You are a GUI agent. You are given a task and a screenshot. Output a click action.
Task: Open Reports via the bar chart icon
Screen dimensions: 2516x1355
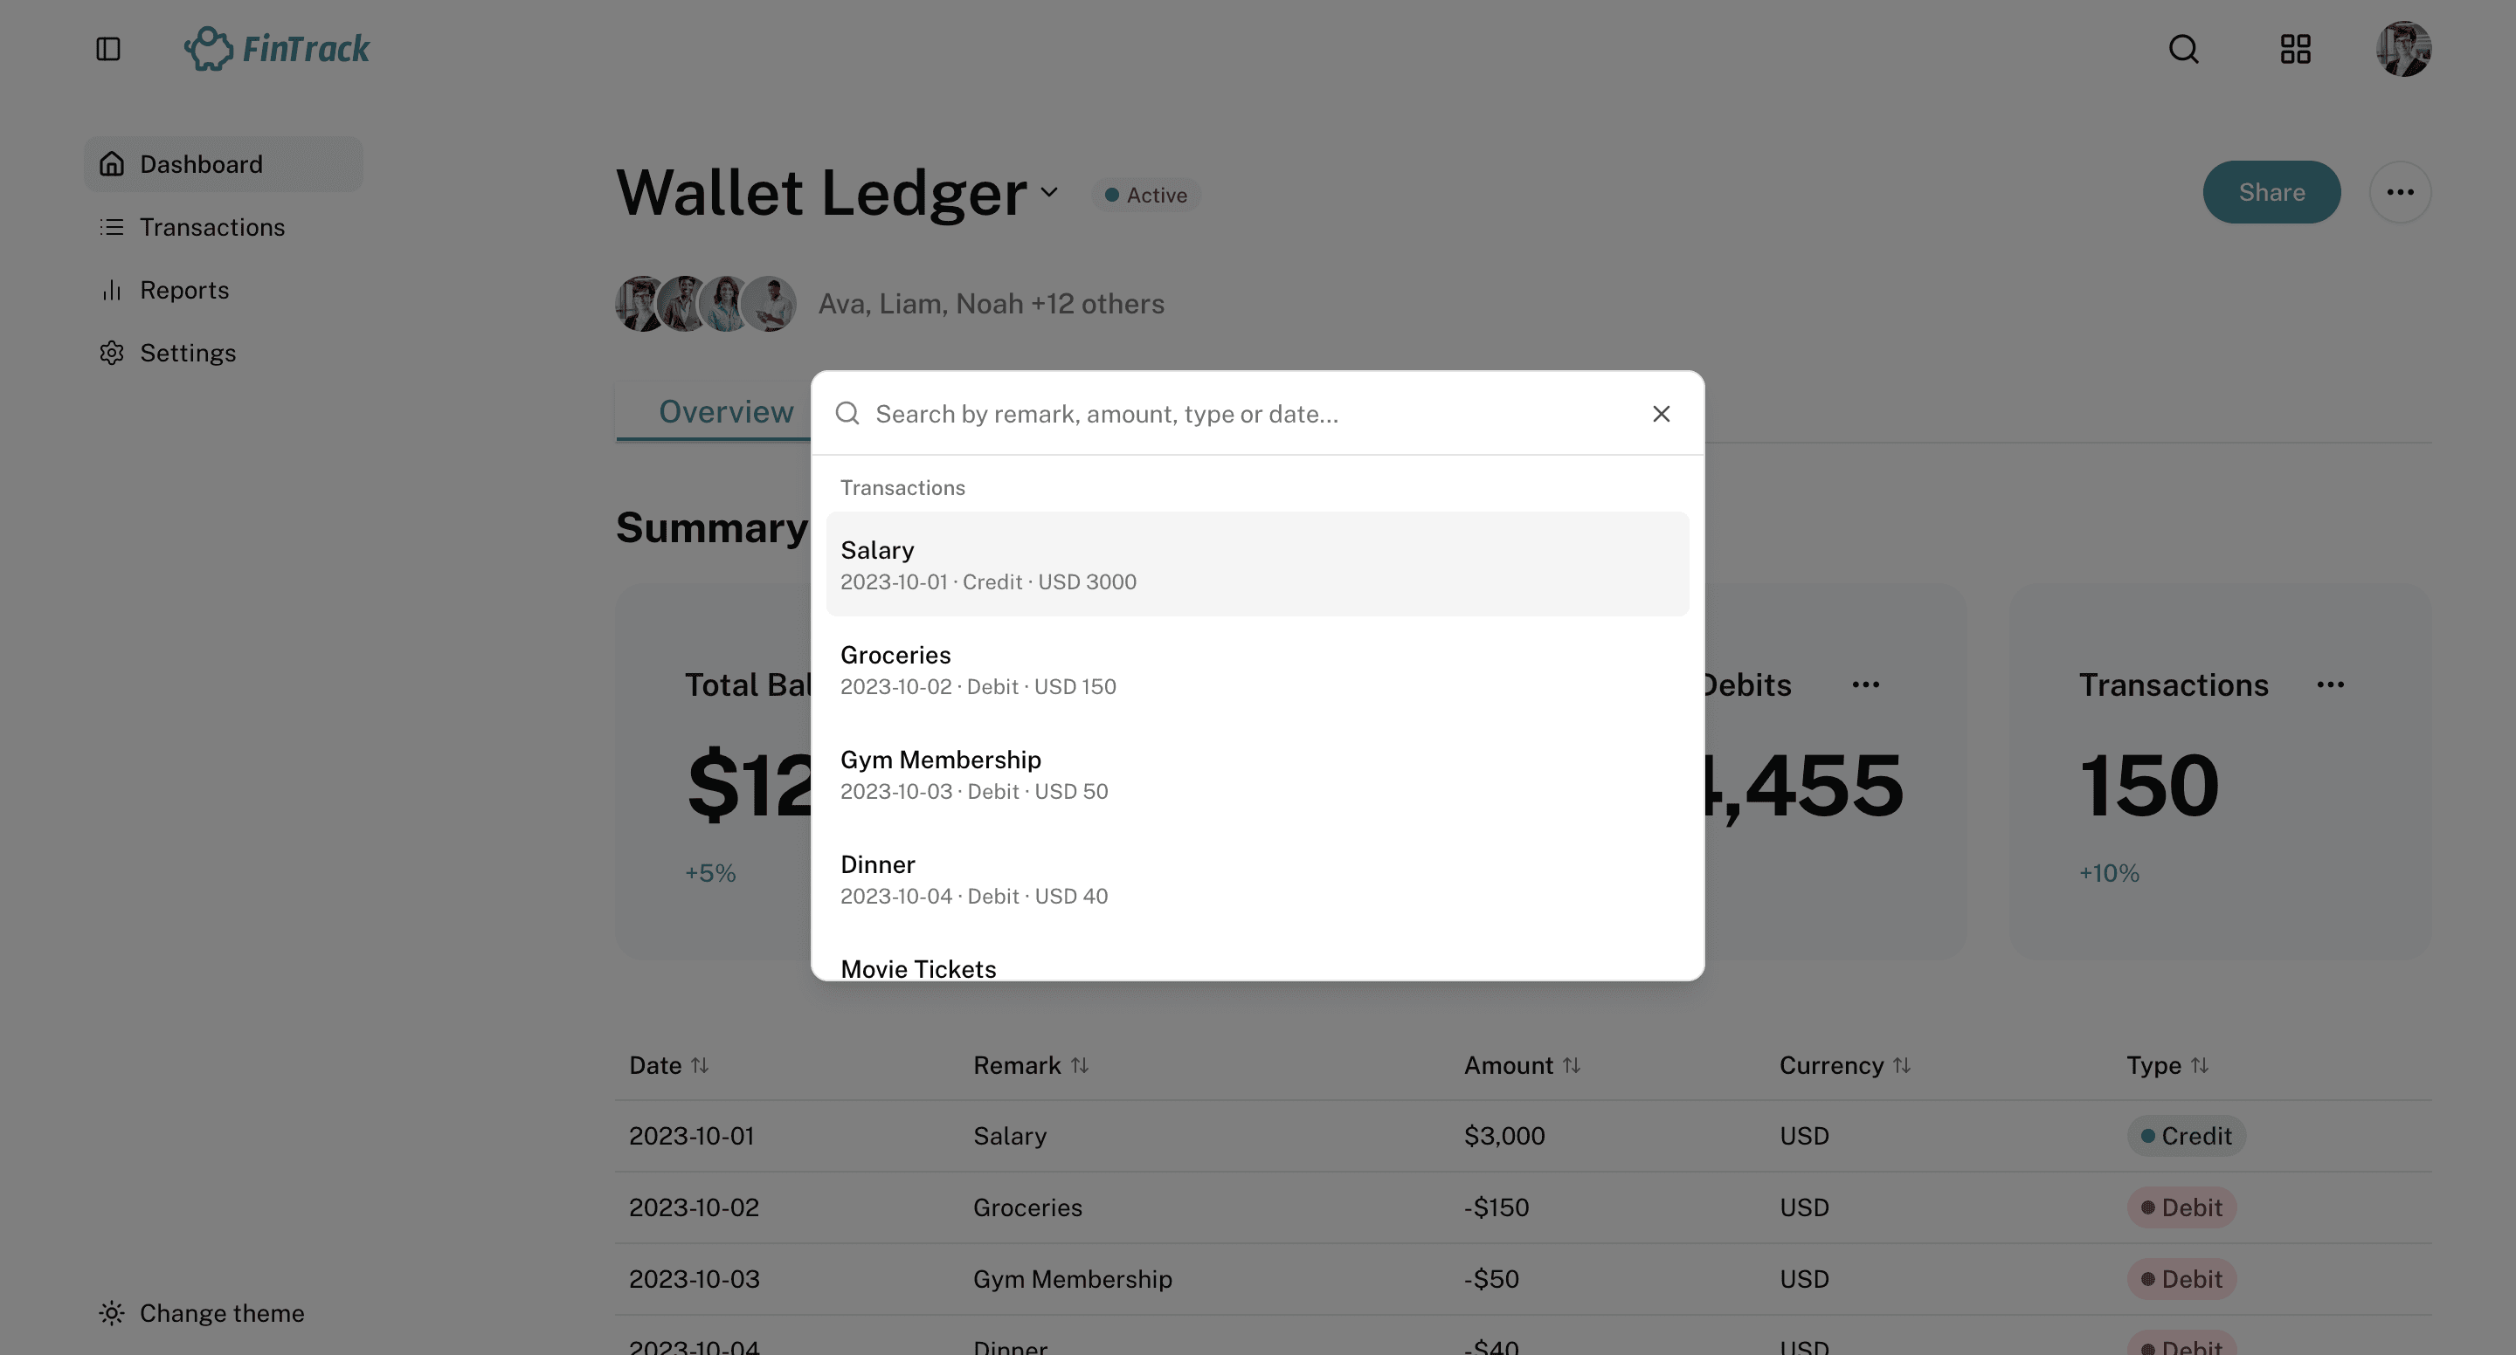(x=113, y=289)
